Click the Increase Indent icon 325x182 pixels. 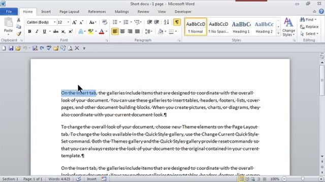[x=157, y=22]
